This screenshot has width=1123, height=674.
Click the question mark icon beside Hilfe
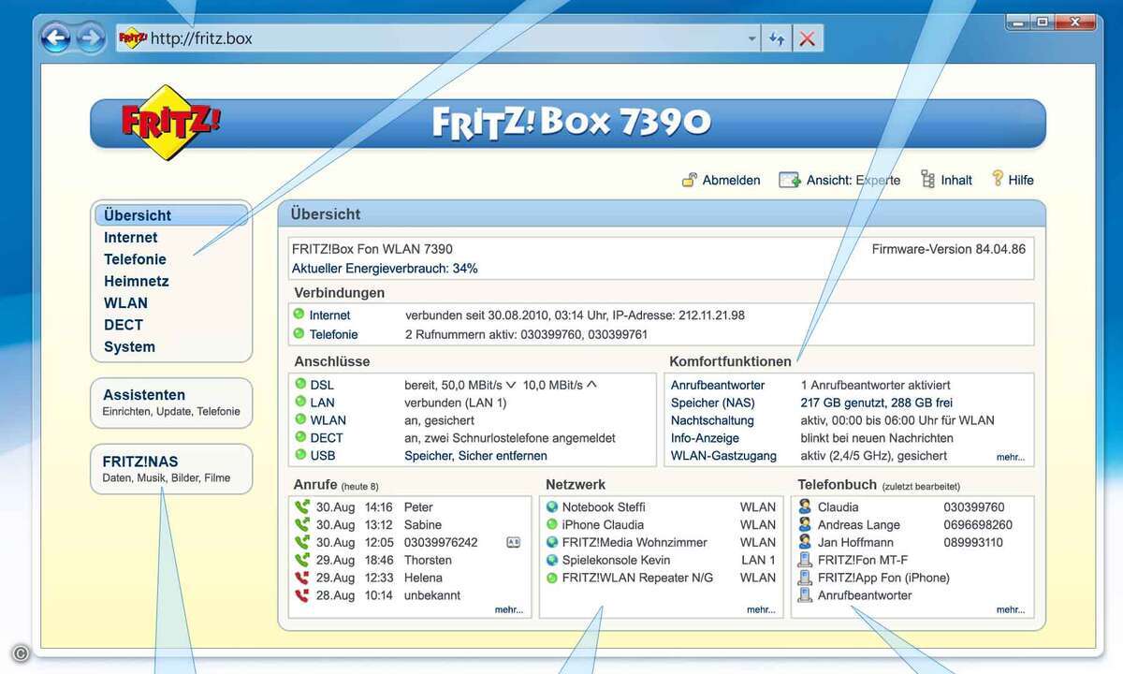click(998, 178)
